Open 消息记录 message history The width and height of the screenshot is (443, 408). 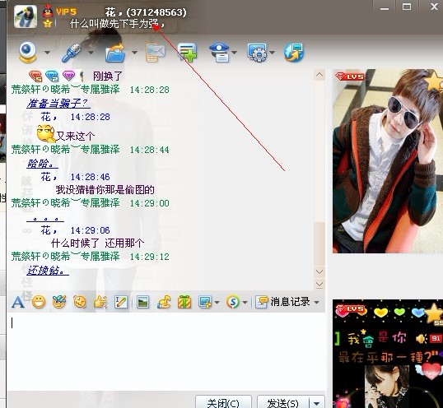point(282,302)
